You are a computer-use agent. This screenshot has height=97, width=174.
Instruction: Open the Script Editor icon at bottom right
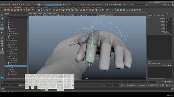pyautogui.click(x=172, y=89)
